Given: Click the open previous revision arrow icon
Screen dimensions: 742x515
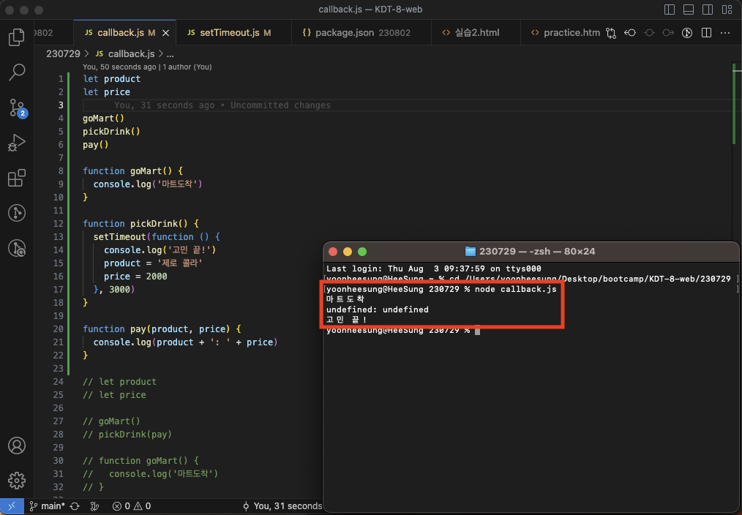Looking at the screenshot, I should 630,33.
